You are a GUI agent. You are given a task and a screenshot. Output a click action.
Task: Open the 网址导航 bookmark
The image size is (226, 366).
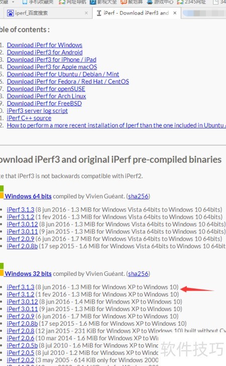pos(72,2)
